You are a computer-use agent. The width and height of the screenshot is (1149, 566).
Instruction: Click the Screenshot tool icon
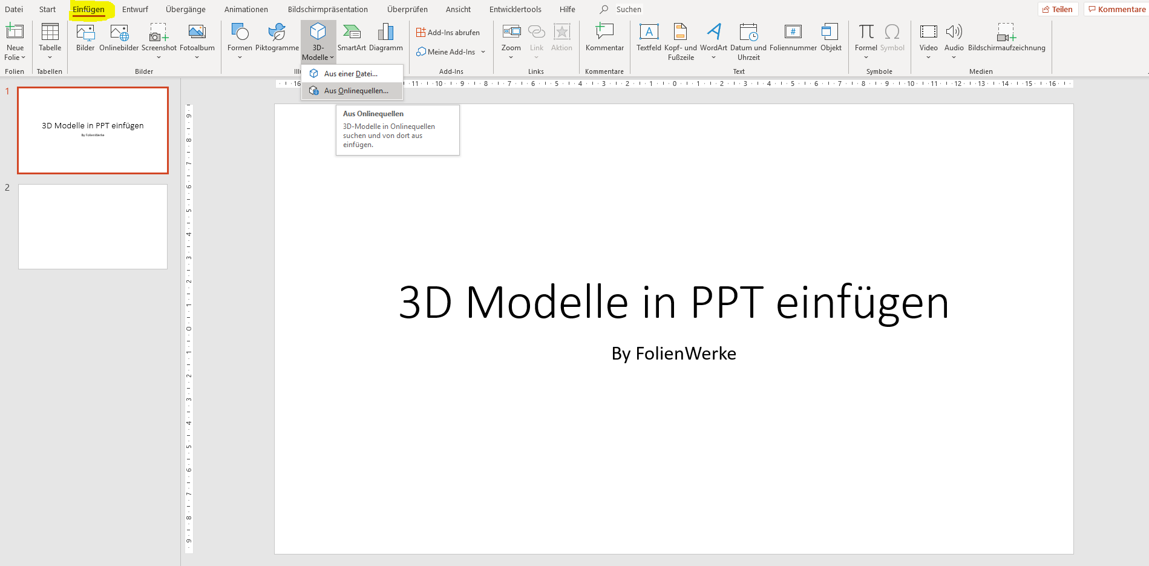click(x=159, y=31)
